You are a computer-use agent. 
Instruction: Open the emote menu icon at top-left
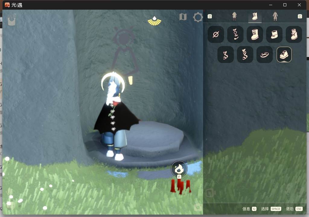pyautogui.click(x=12, y=20)
